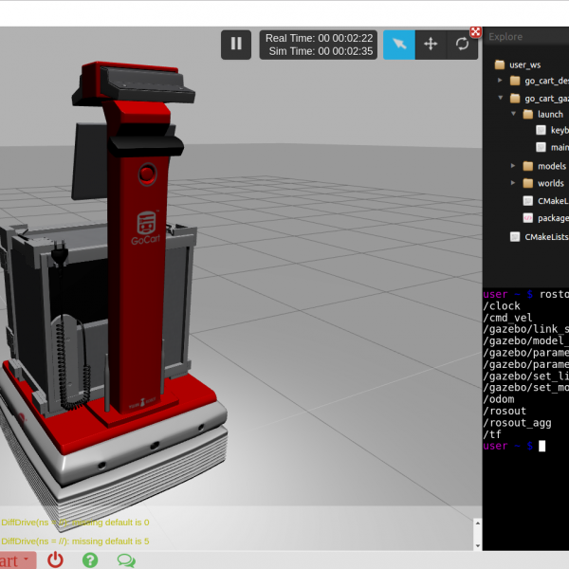Image resolution: width=569 pixels, height=569 pixels.
Task: Click the go_cart_gaz folder icon
Action: [x=515, y=98]
